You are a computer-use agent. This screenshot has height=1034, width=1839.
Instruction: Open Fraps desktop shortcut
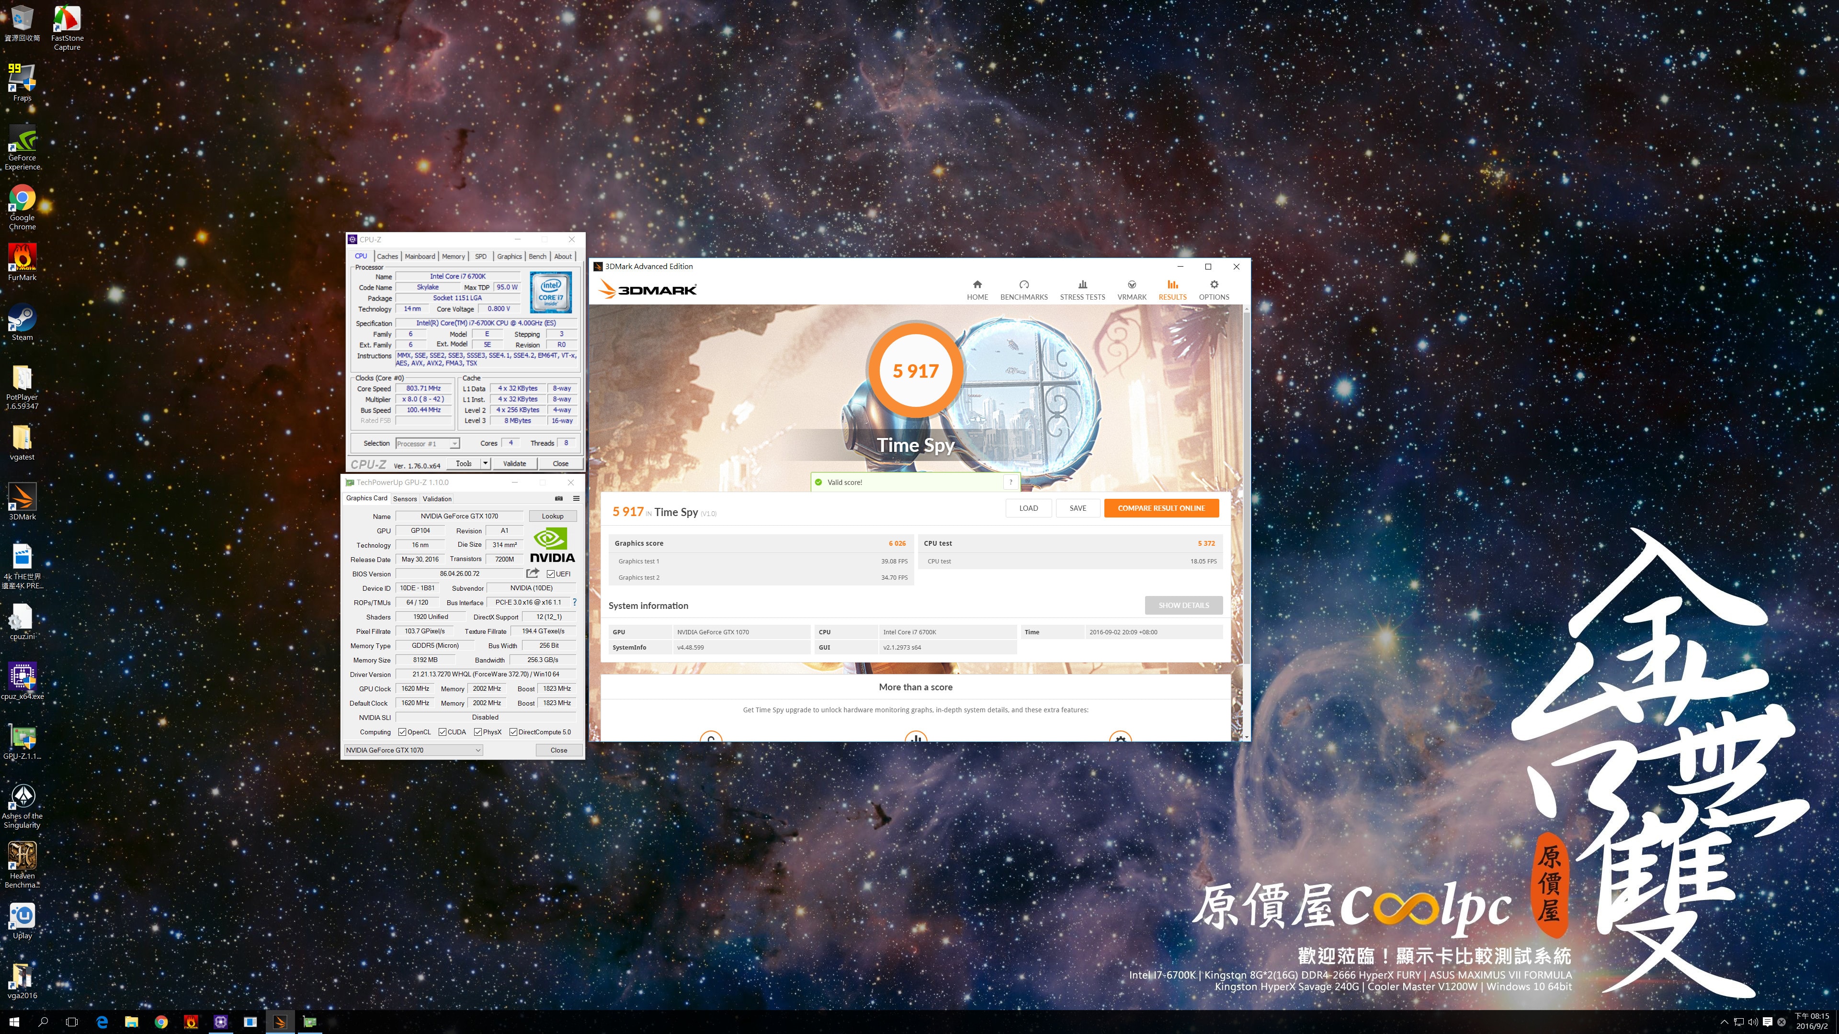coord(22,82)
